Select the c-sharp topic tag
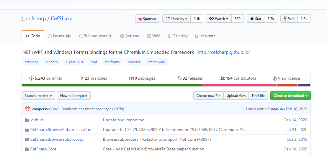 52,62
